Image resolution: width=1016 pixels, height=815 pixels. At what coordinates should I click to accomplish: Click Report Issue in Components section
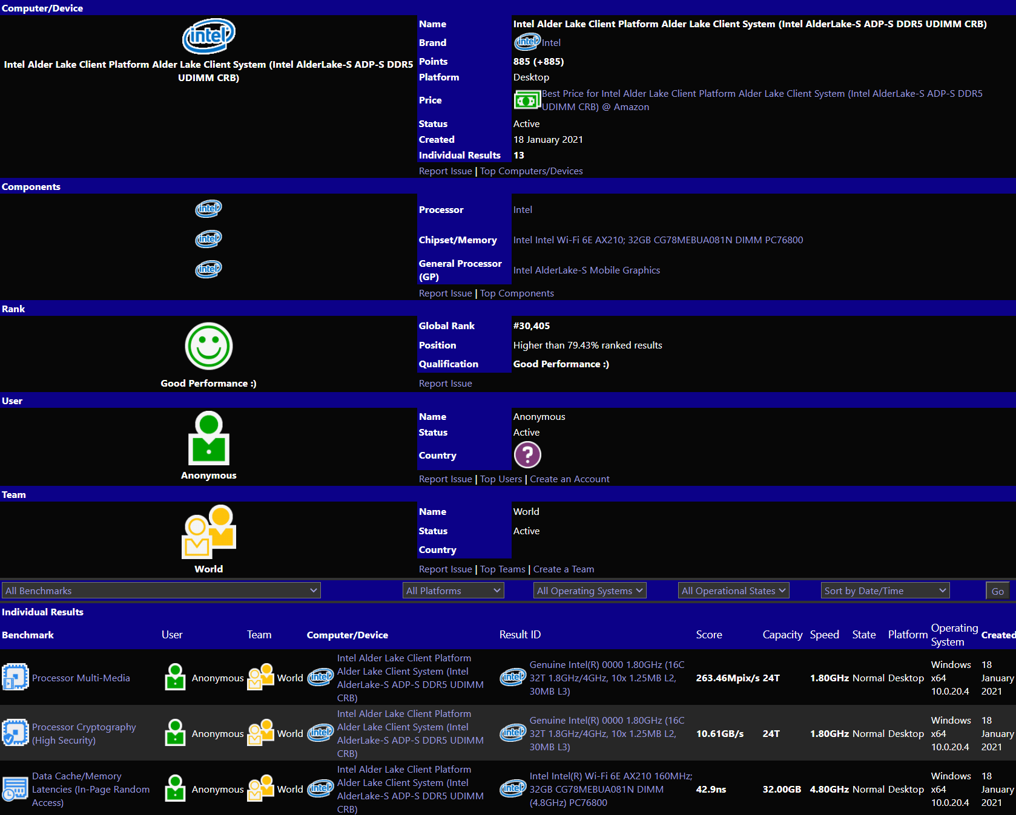click(x=445, y=293)
